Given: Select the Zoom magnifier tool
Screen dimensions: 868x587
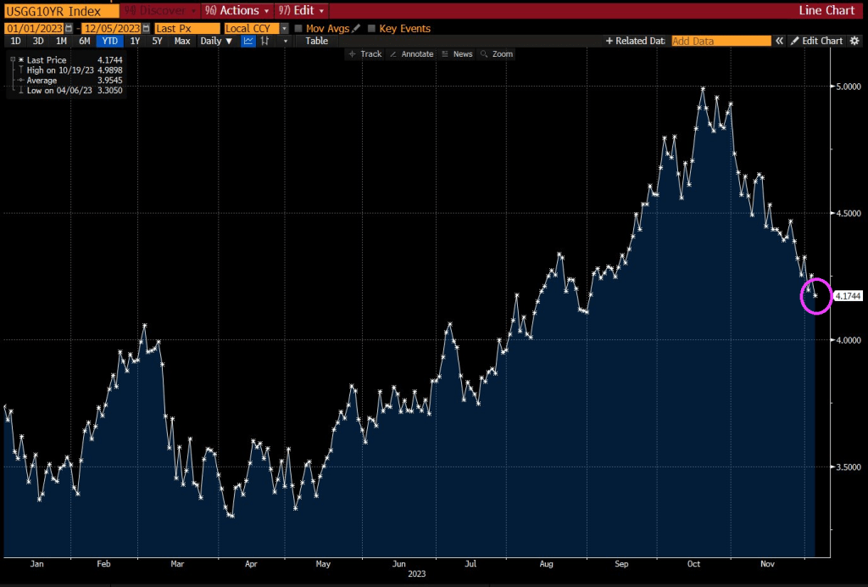Looking at the screenshot, I should pyautogui.click(x=497, y=54).
